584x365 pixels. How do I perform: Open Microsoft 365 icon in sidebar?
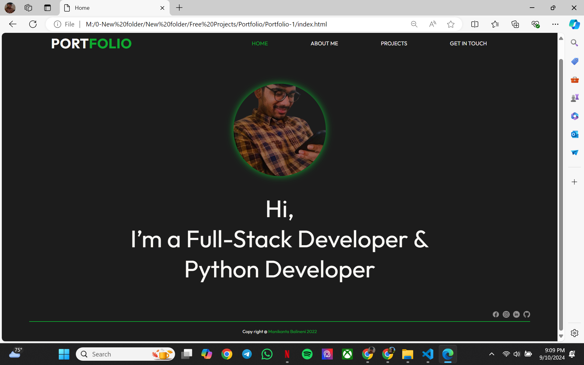pyautogui.click(x=575, y=116)
